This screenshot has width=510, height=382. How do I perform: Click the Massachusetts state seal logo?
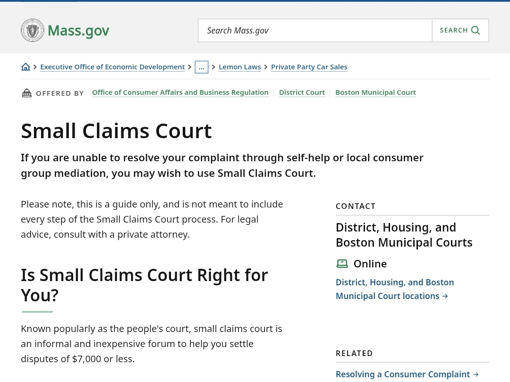[32, 30]
